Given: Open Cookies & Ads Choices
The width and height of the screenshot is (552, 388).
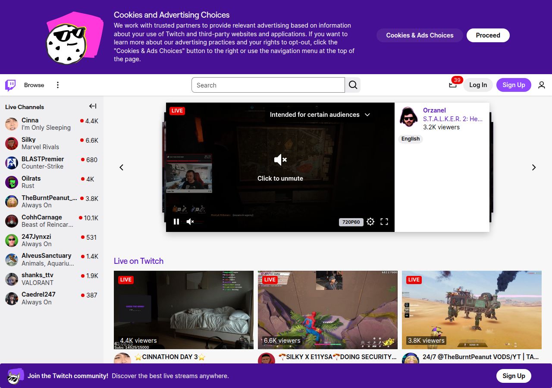Looking at the screenshot, I should pos(420,35).
